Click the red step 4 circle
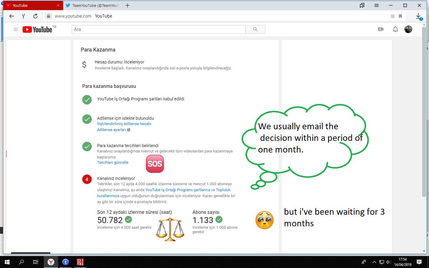Image resolution: width=429 pixels, height=268 pixels. pos(87,179)
